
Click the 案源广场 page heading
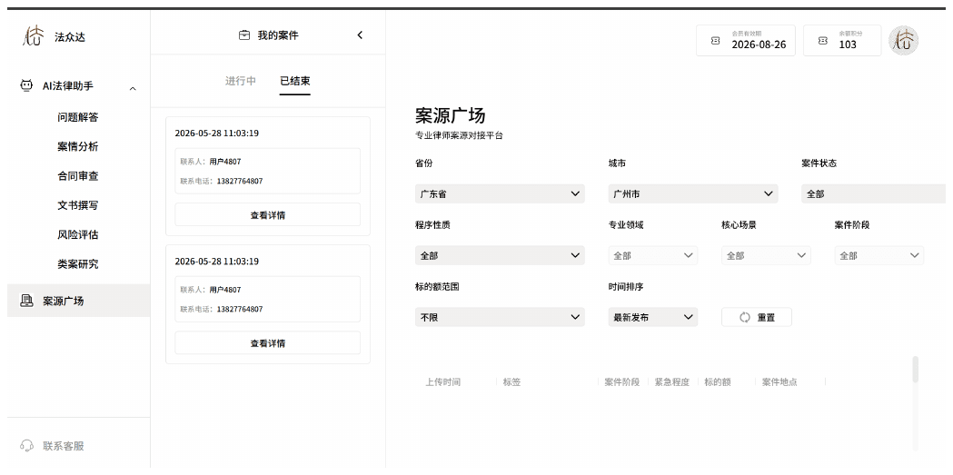click(x=451, y=115)
